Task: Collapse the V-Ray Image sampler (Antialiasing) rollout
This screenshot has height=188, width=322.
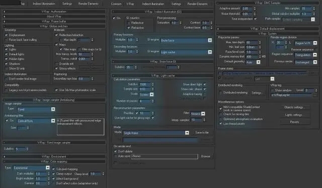Action: [x=54, y=100]
